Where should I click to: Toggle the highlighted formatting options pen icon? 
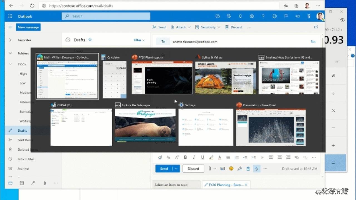click(256, 169)
